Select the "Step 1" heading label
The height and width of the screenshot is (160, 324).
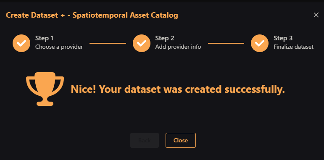click(x=44, y=38)
